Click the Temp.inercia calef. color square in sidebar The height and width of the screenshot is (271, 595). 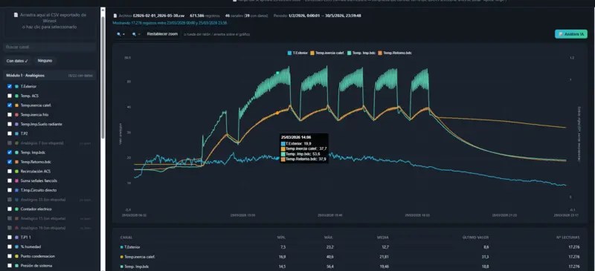(16, 105)
